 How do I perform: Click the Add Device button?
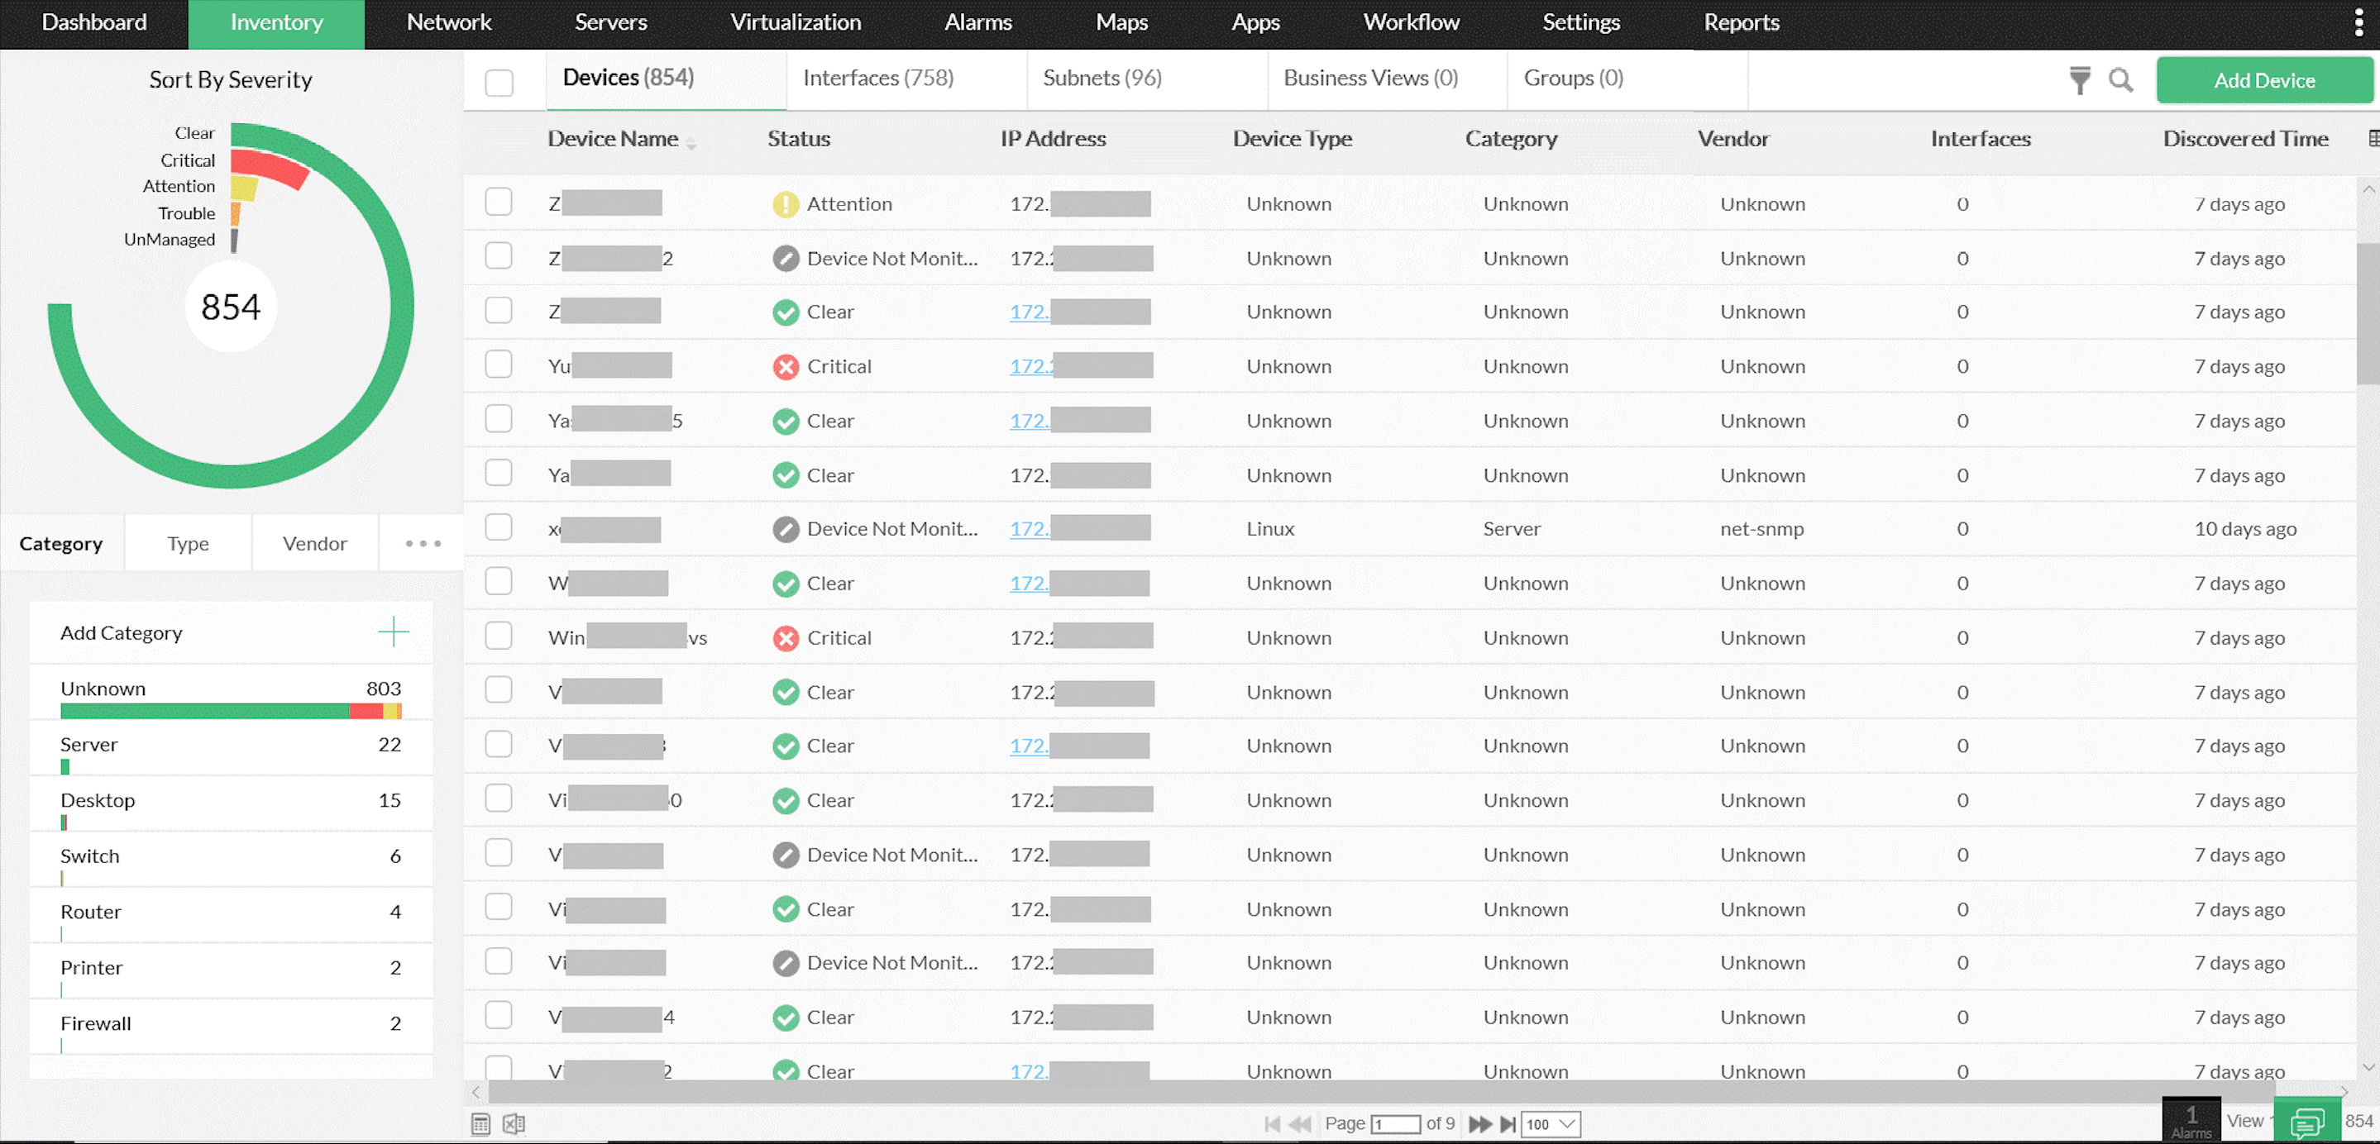click(2264, 79)
